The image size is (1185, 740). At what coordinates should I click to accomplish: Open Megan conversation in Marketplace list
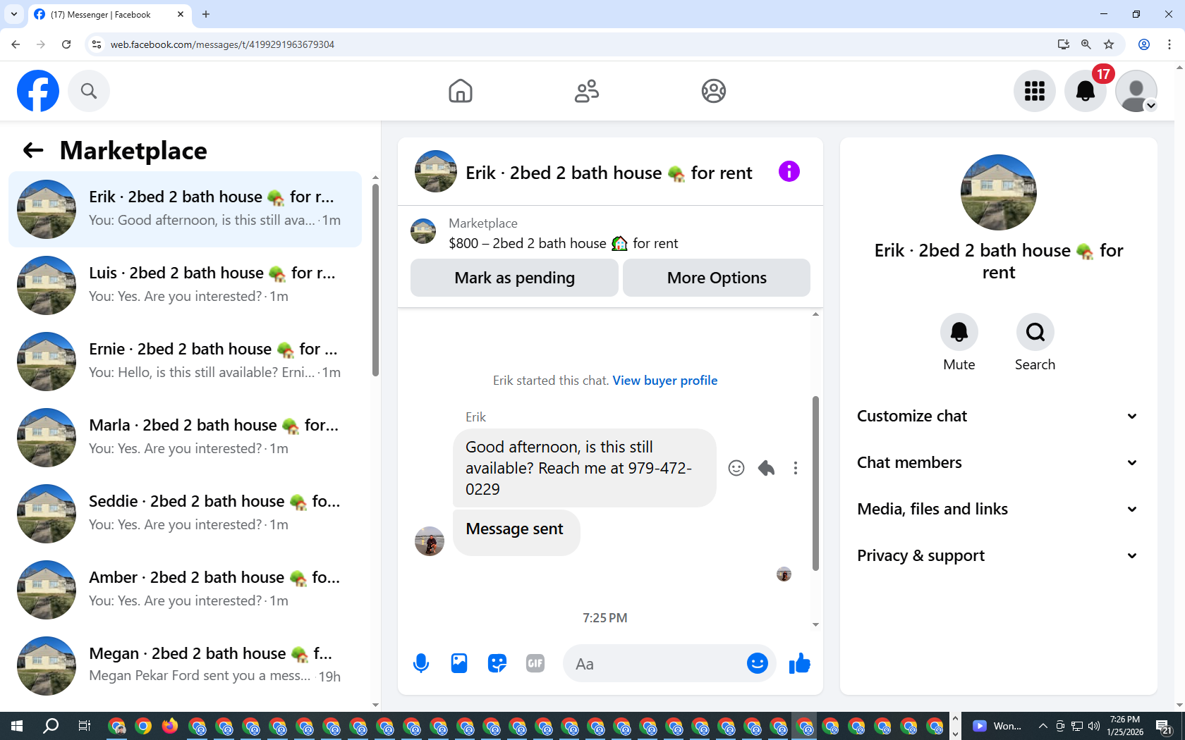click(x=185, y=666)
